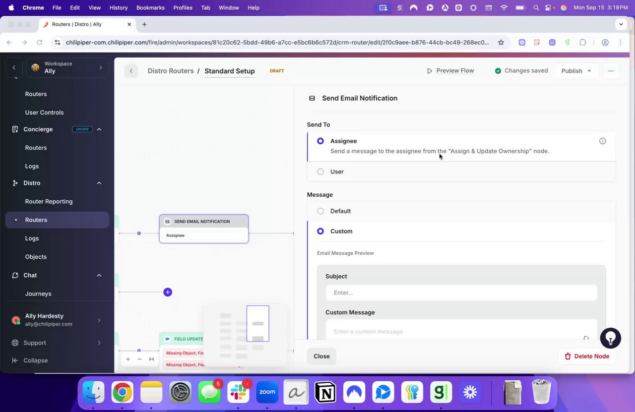
Task: Open the Publish dropdown arrow
Action: (589, 71)
